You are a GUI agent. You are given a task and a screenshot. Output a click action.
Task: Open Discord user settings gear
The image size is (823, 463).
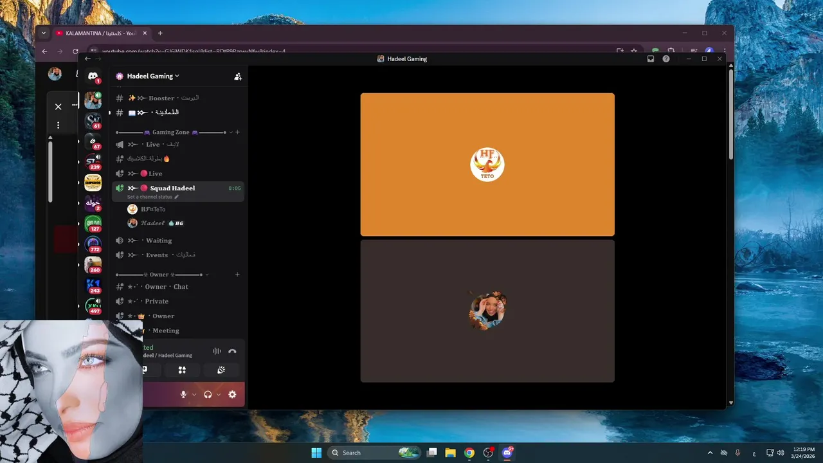pyautogui.click(x=232, y=394)
